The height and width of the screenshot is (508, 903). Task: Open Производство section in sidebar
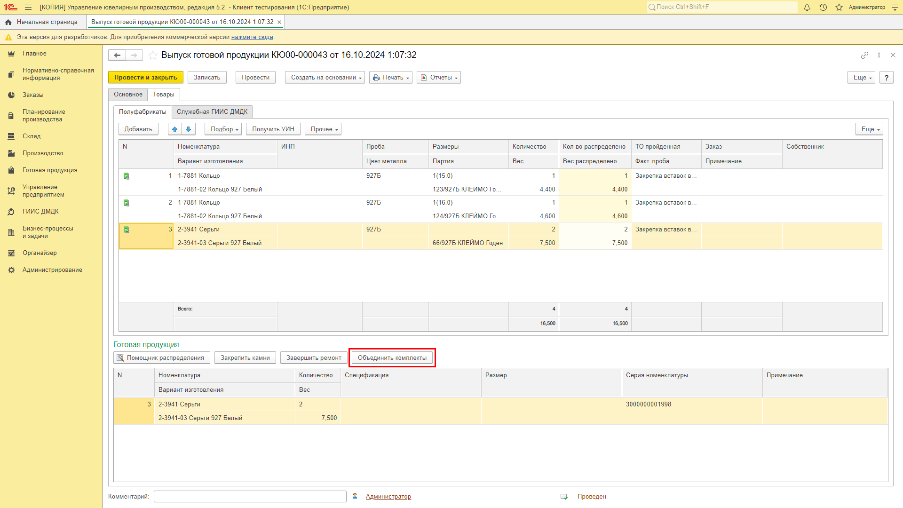(x=43, y=153)
